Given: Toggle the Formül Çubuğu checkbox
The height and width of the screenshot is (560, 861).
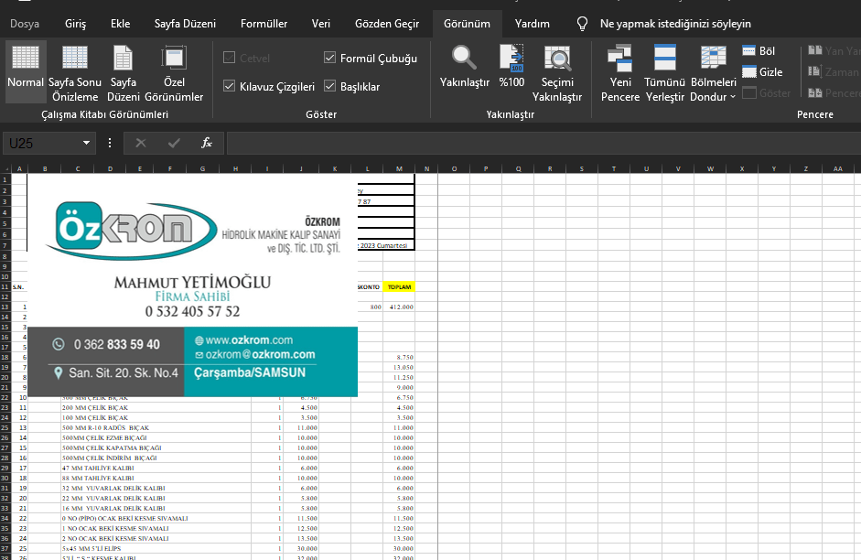Looking at the screenshot, I should click(x=329, y=57).
